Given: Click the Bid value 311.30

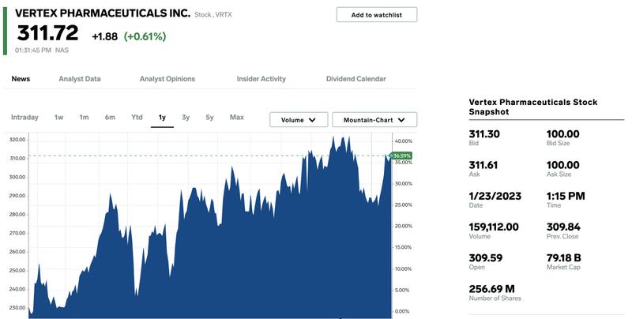Looking at the screenshot, I should click(484, 133).
